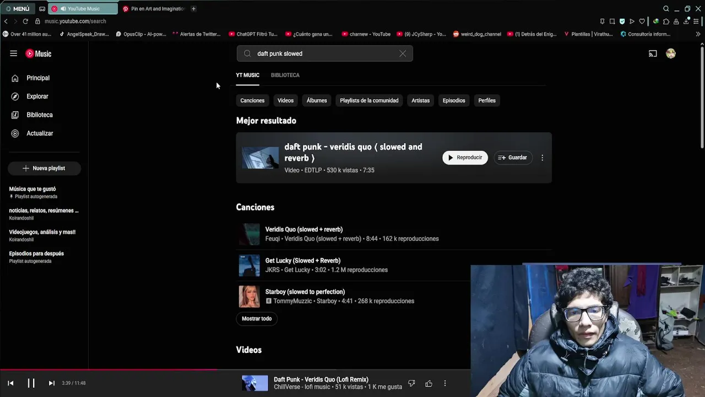Open browser extensions puzzle icon
This screenshot has height=397, width=705.
pyautogui.click(x=666, y=22)
